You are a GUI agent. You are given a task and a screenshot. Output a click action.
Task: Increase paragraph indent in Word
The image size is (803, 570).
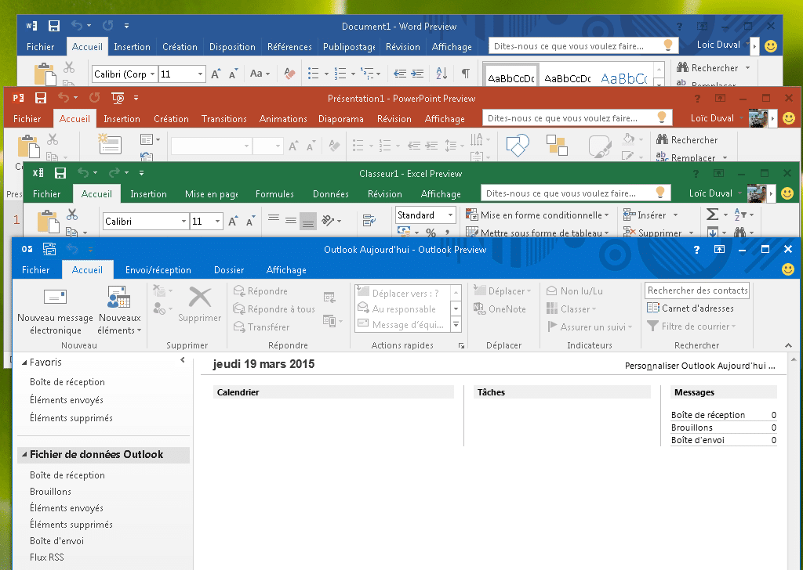click(x=417, y=74)
